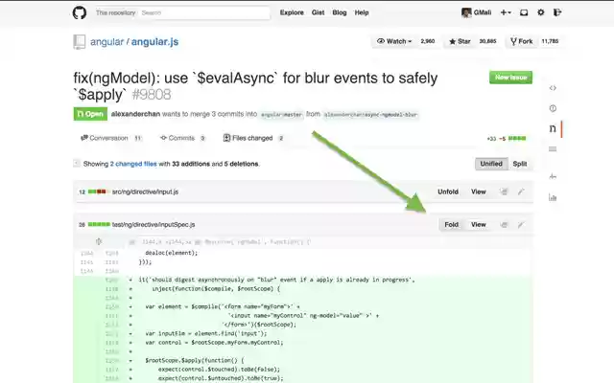Open the GitHub Octocat logo home
The width and height of the screenshot is (614, 383).
coord(80,12)
